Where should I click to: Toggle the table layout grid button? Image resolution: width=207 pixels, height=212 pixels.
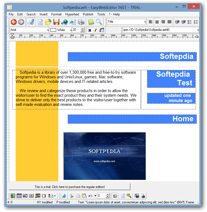115,196
